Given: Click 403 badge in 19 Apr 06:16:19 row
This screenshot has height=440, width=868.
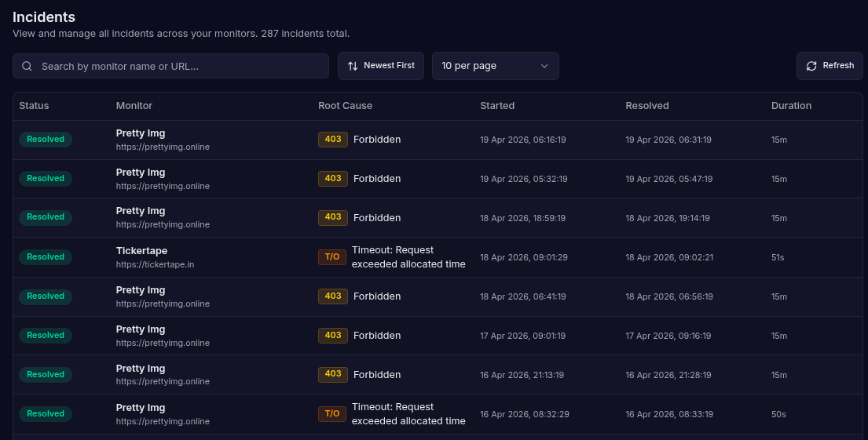Looking at the screenshot, I should click(x=333, y=140).
